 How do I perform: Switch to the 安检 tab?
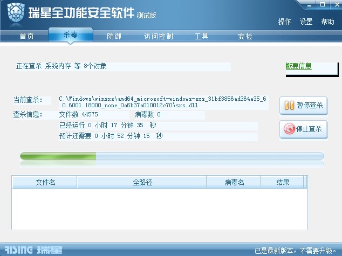[x=245, y=36]
